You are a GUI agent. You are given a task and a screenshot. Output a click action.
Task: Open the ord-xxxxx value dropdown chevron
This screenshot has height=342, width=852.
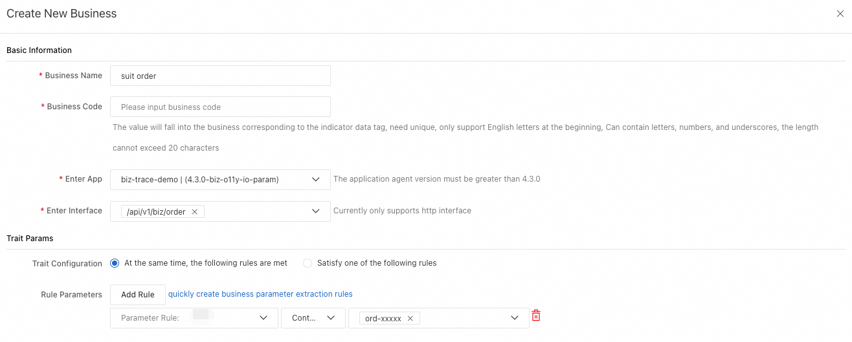(x=515, y=317)
